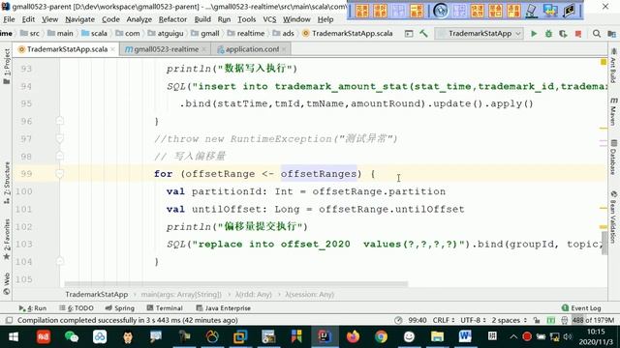The height and width of the screenshot is (348, 620).
Task: Change UTF-8 file encoding in status bar
Action: click(473, 320)
